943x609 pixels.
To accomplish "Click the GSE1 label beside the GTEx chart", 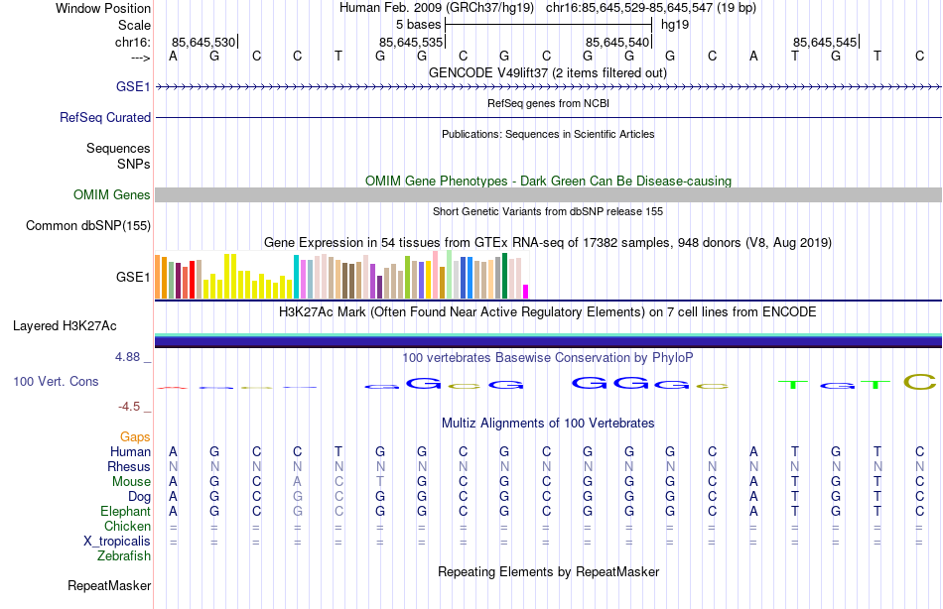I will pyautogui.click(x=133, y=277).
